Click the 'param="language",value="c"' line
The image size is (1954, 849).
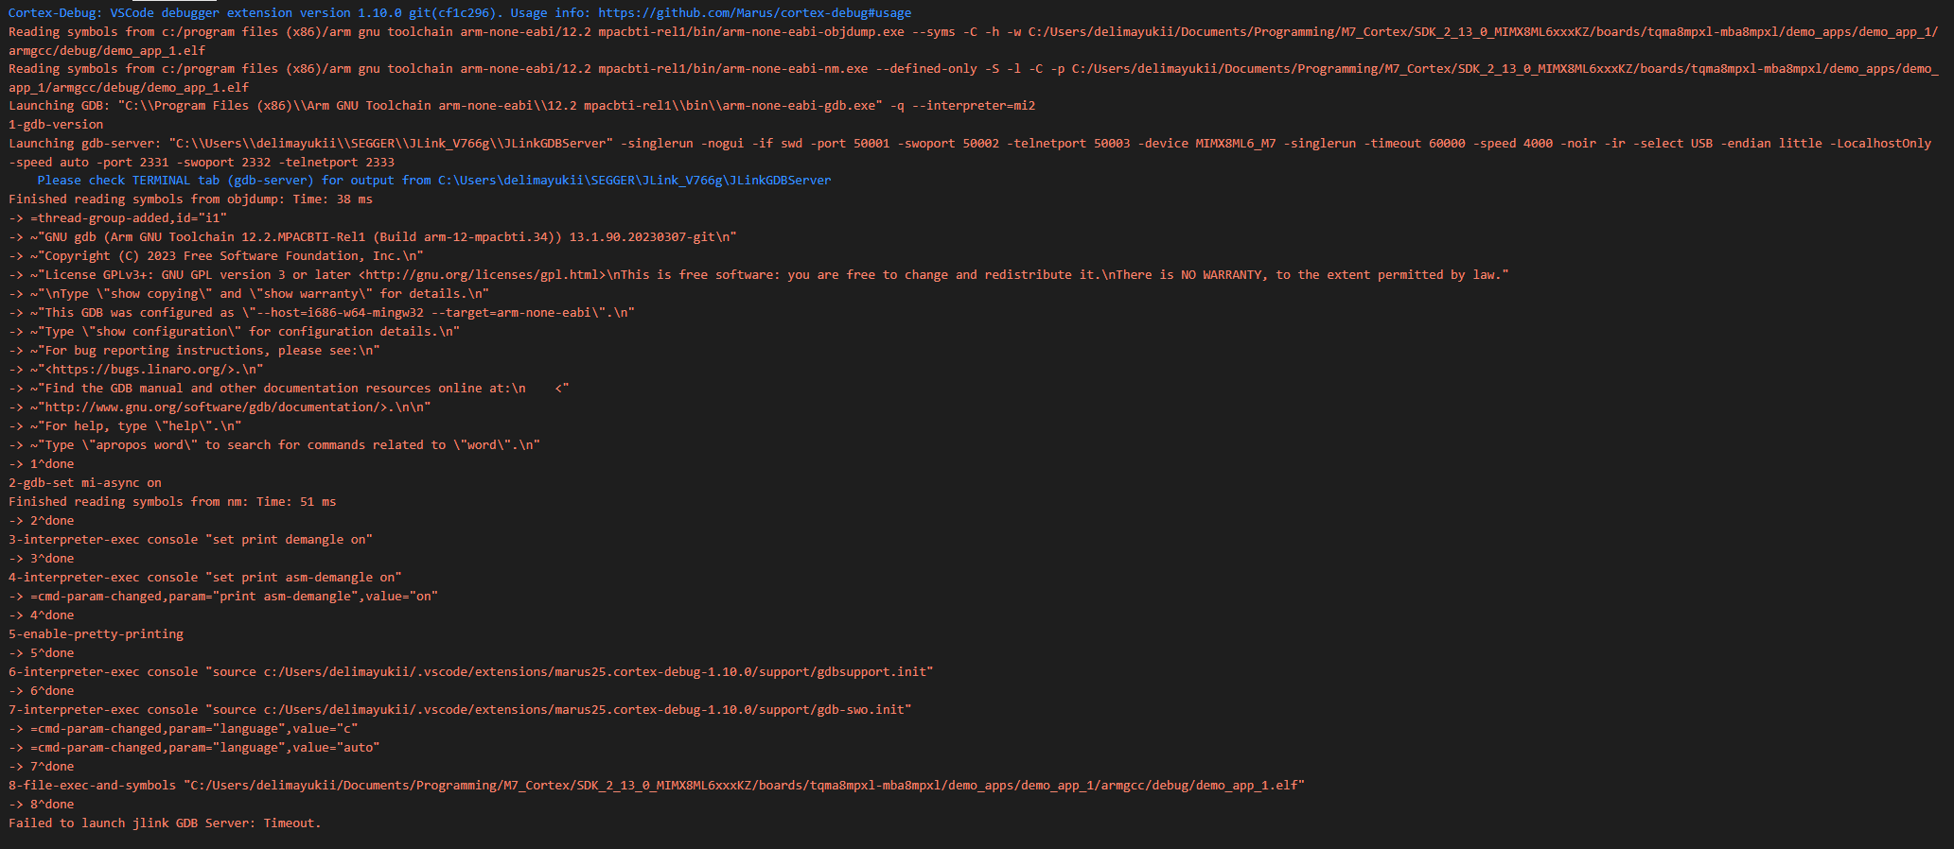click(184, 729)
